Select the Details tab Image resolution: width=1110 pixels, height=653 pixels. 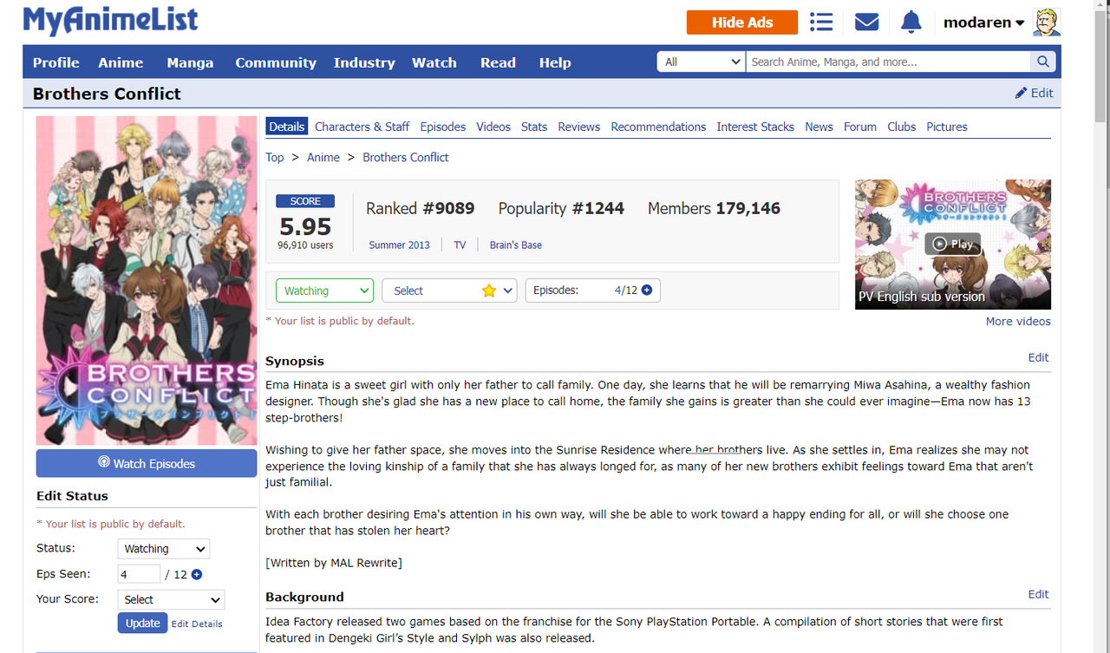(x=286, y=127)
